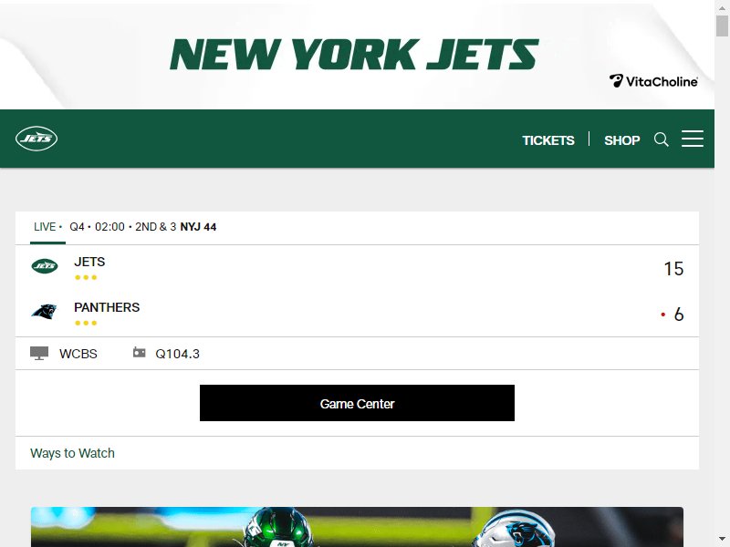This screenshot has height=547, width=730.
Task: Click the Jets team logo in scoreboard
Action: [x=44, y=266]
